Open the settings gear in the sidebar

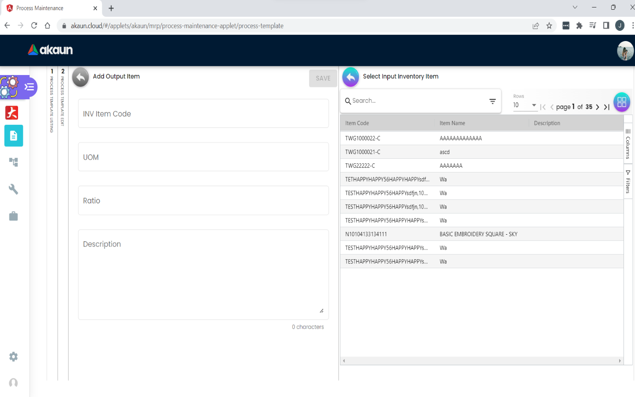point(14,356)
